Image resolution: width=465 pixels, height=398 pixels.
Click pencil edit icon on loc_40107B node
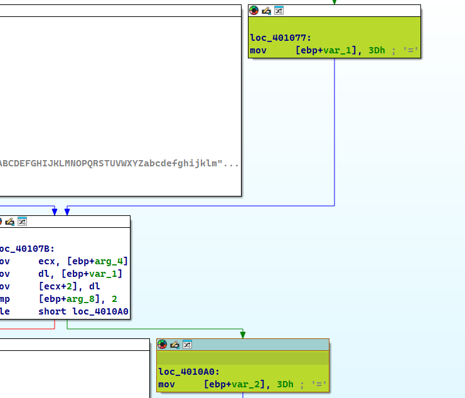(x=10, y=222)
